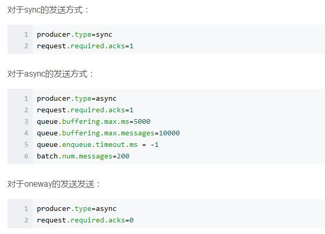This screenshot has height=234, width=325.
Task: Click line 'producer.type=sync' in first code block
Action: (x=74, y=35)
